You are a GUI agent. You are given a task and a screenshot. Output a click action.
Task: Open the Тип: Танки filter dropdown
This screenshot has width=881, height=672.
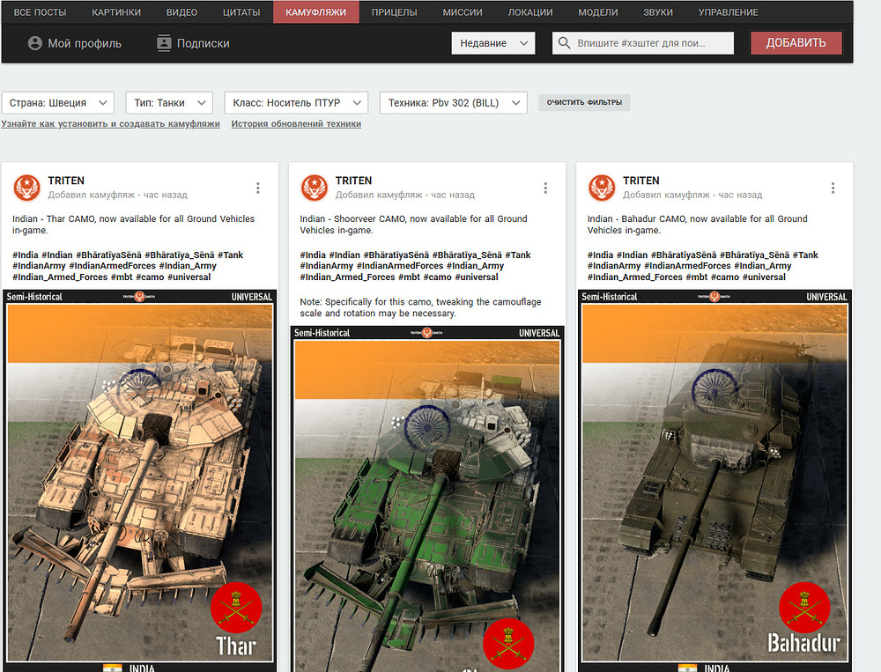tap(169, 103)
